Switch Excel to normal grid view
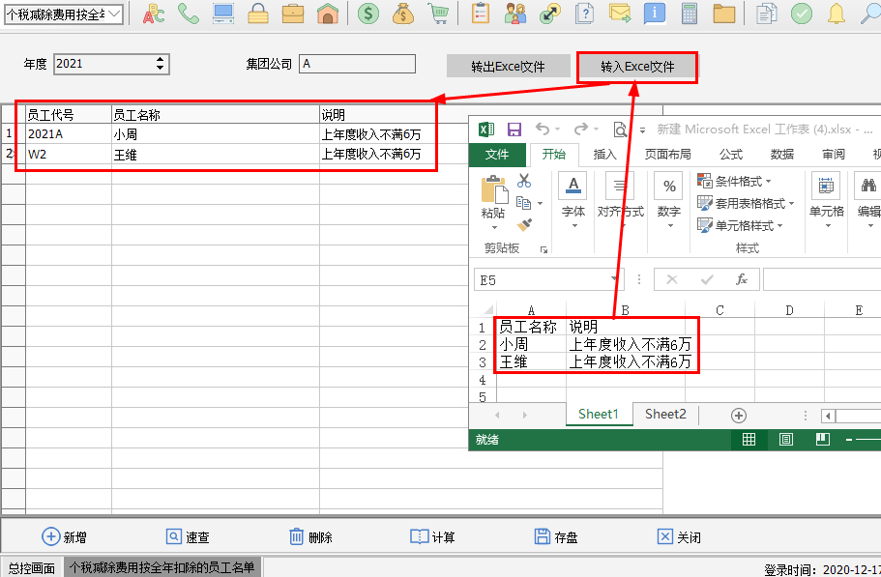This screenshot has width=881, height=577. [x=749, y=440]
